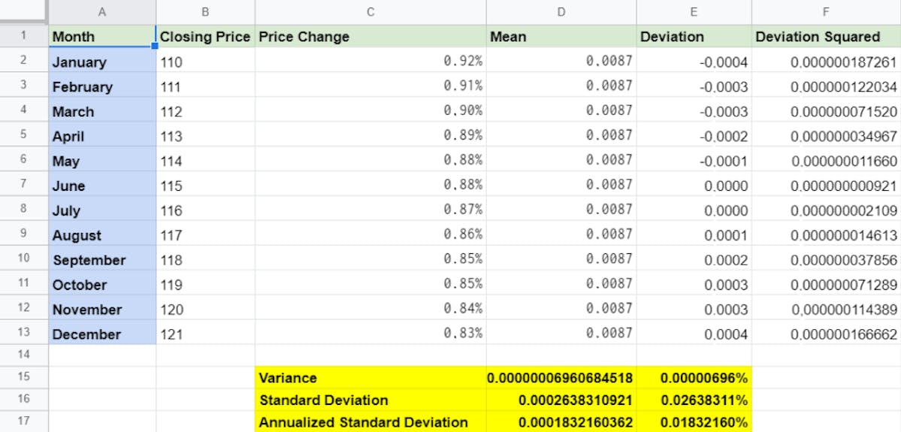901x432 pixels.
Task: Select the Standard Deviation label cell
Action: click(x=370, y=399)
